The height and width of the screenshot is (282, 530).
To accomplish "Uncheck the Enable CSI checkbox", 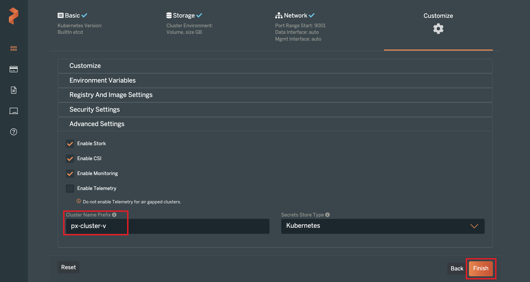I will 70,159.
